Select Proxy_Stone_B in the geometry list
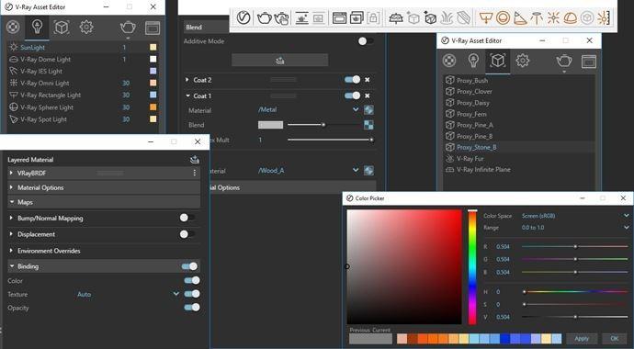The height and width of the screenshot is (349, 634). pyautogui.click(x=476, y=147)
